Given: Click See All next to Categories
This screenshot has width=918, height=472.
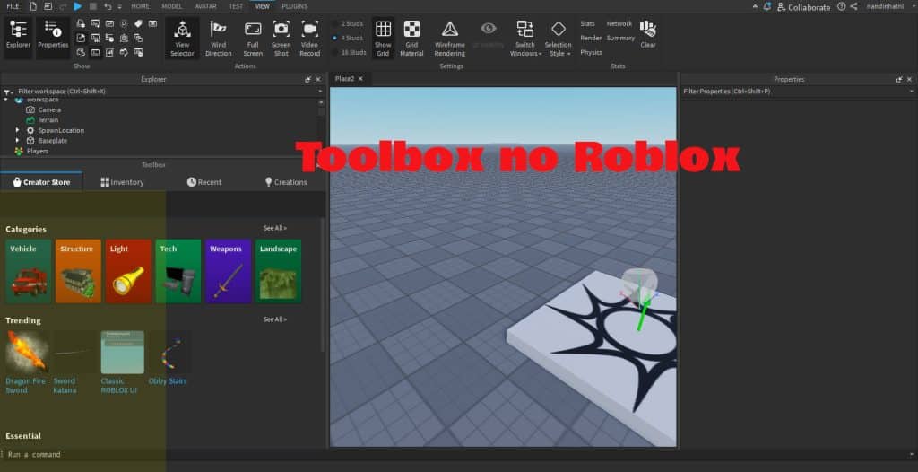Looking at the screenshot, I should (275, 228).
